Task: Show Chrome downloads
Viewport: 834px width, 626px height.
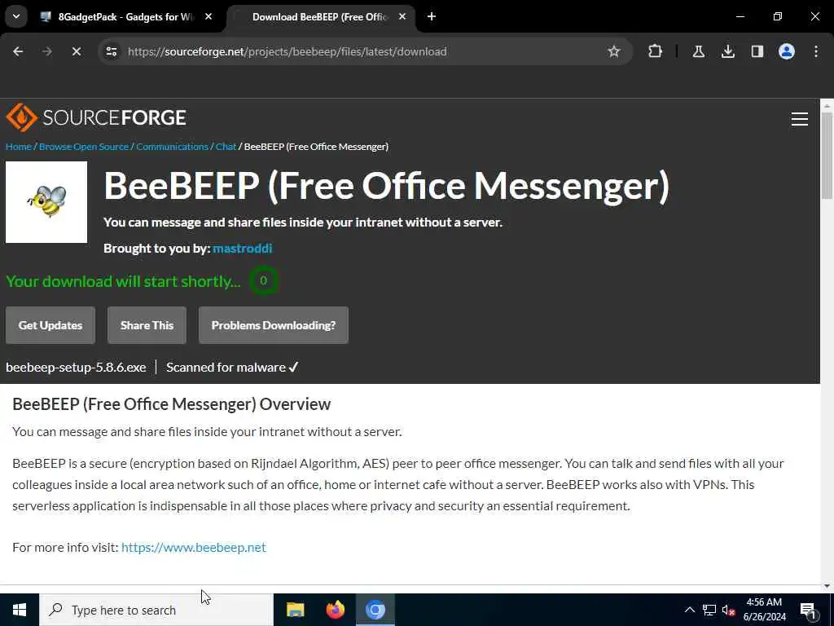Action: tap(728, 51)
